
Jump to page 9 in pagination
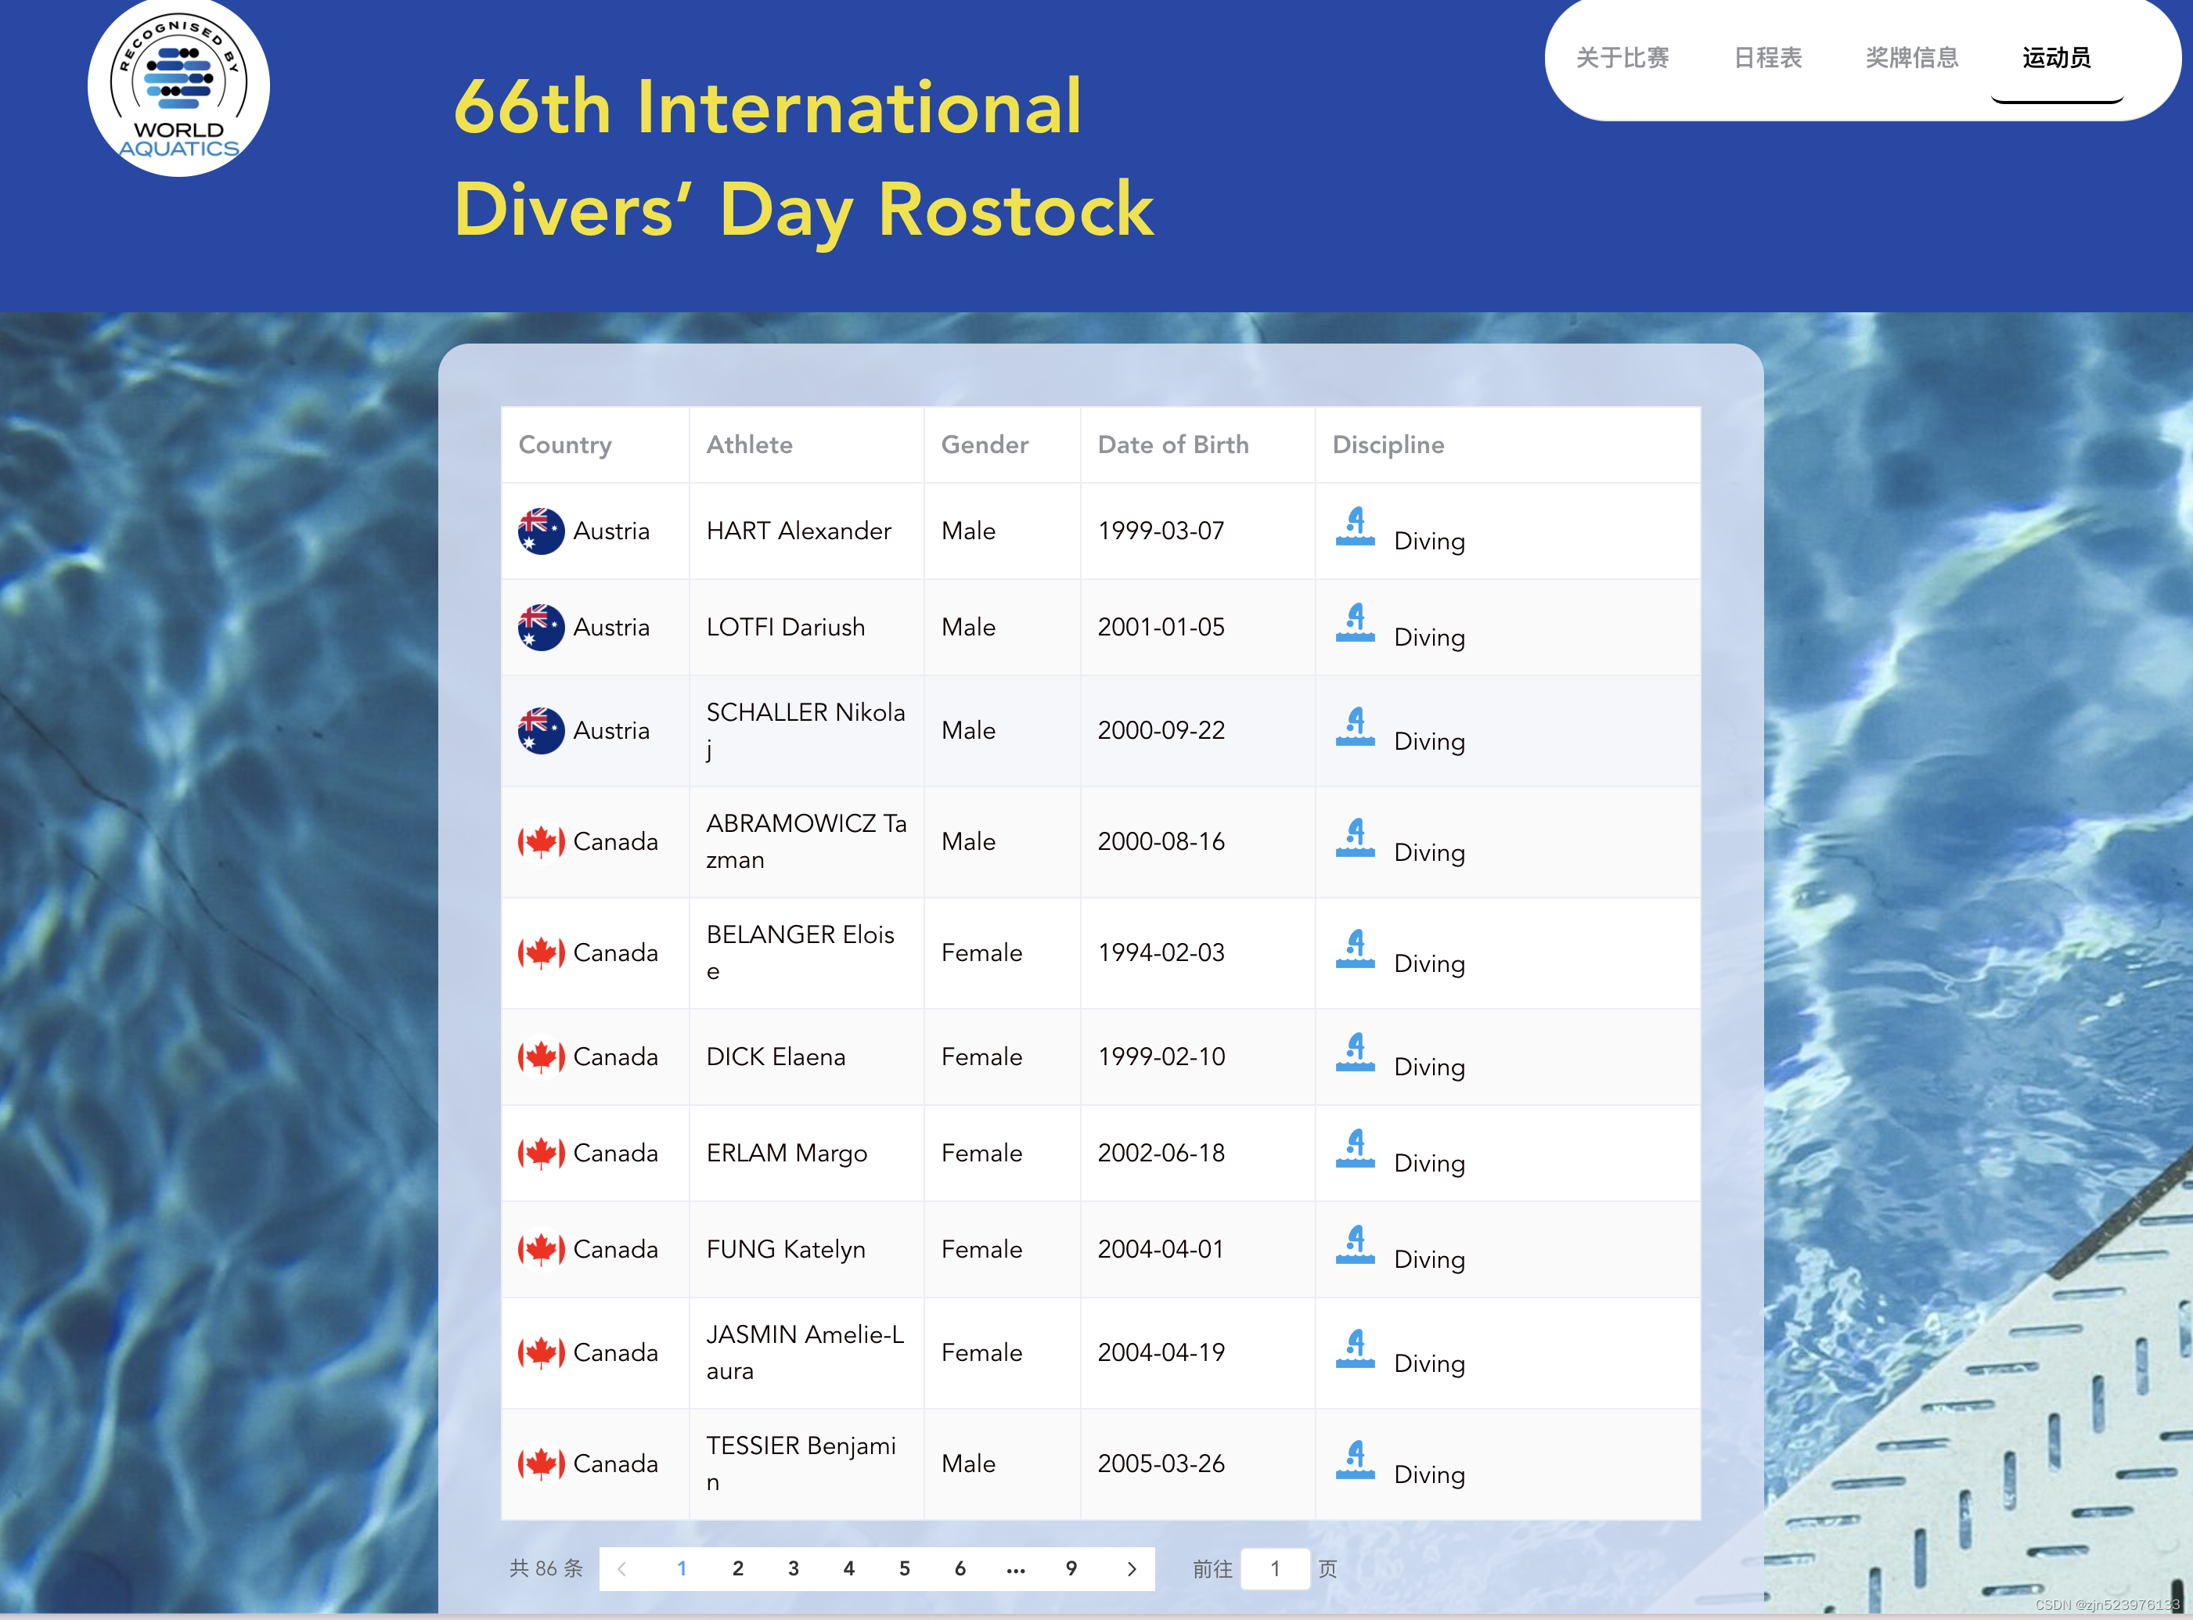tap(1071, 1568)
